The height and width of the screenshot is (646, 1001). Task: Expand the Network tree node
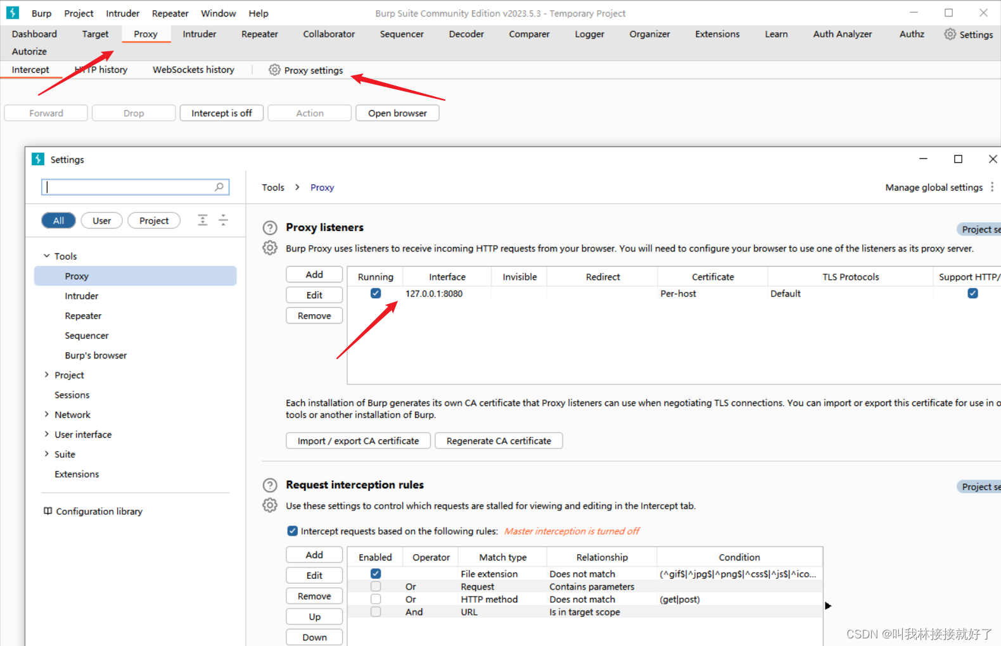[x=47, y=414]
